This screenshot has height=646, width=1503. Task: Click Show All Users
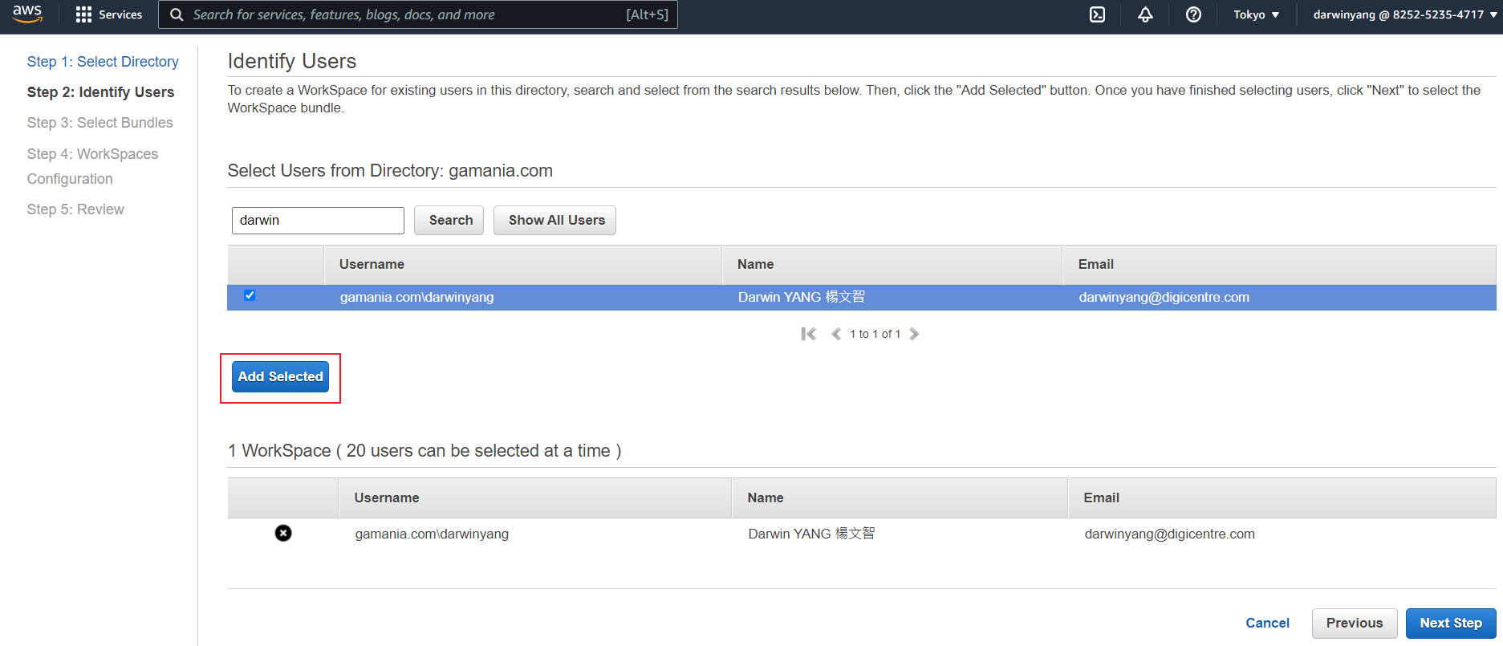pos(555,220)
